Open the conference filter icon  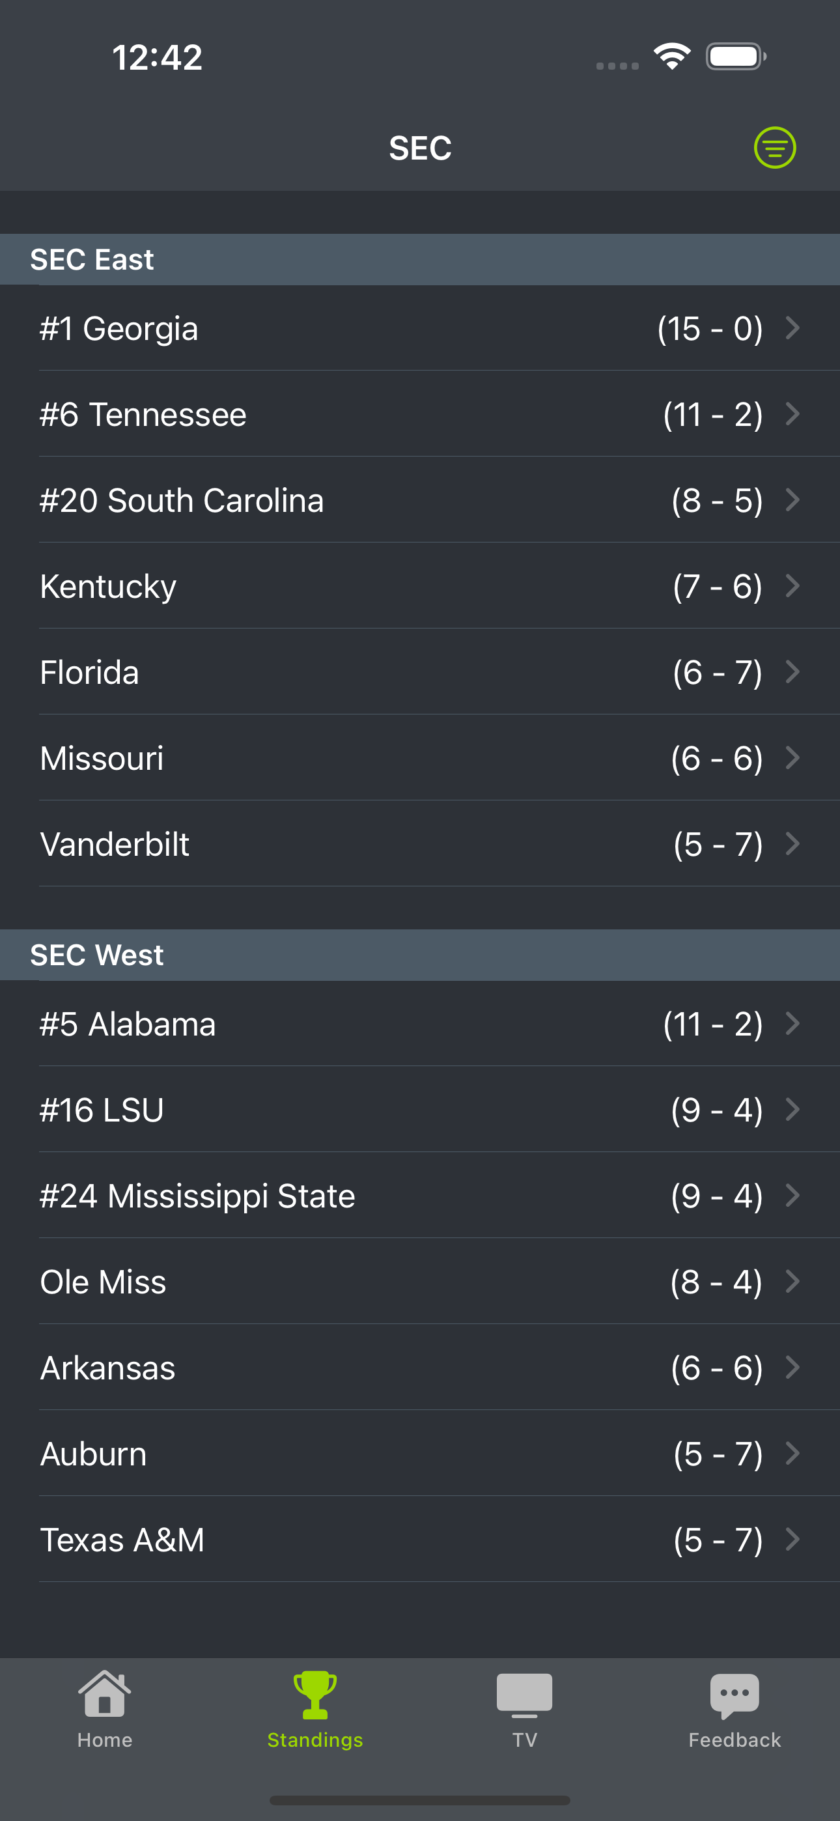(774, 148)
